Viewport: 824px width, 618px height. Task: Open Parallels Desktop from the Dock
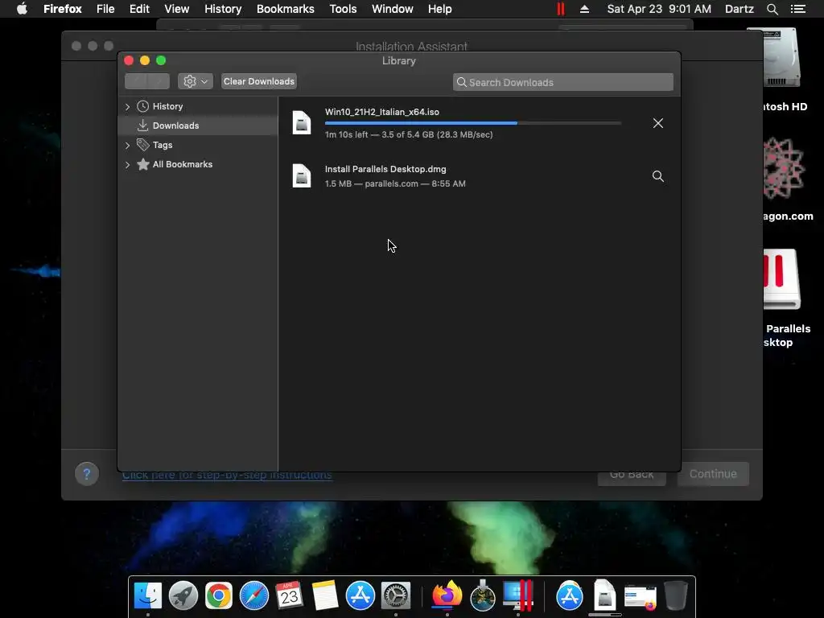point(518,595)
